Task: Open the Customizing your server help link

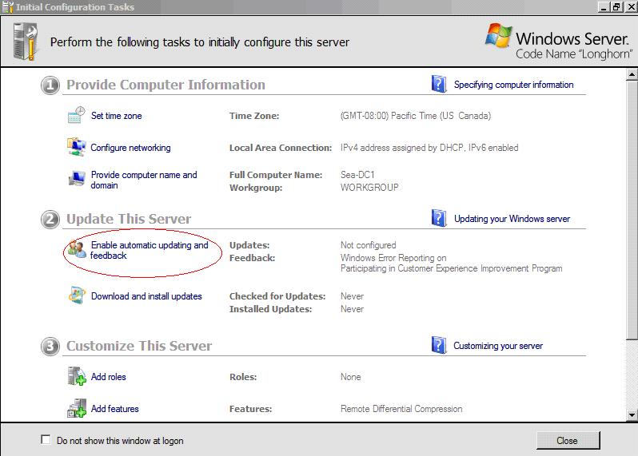Action: [497, 346]
